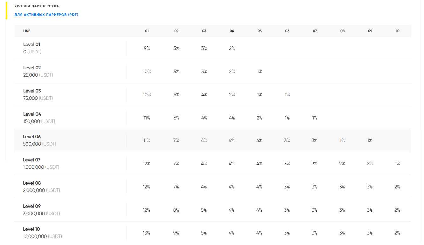Image resolution: width=424 pixels, height=245 pixels.
Task: Click the УРОВНИ ПАРТНЕРСТВА heading
Action: coord(37,6)
